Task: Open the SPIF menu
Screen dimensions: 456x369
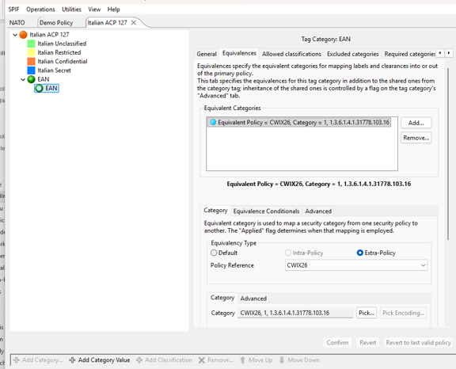Action: (13, 10)
